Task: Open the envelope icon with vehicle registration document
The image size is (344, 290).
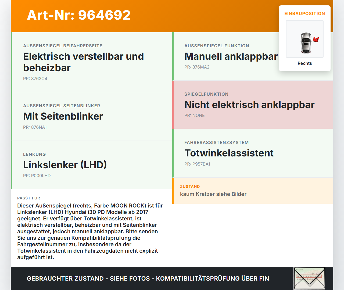Action: (309, 278)
